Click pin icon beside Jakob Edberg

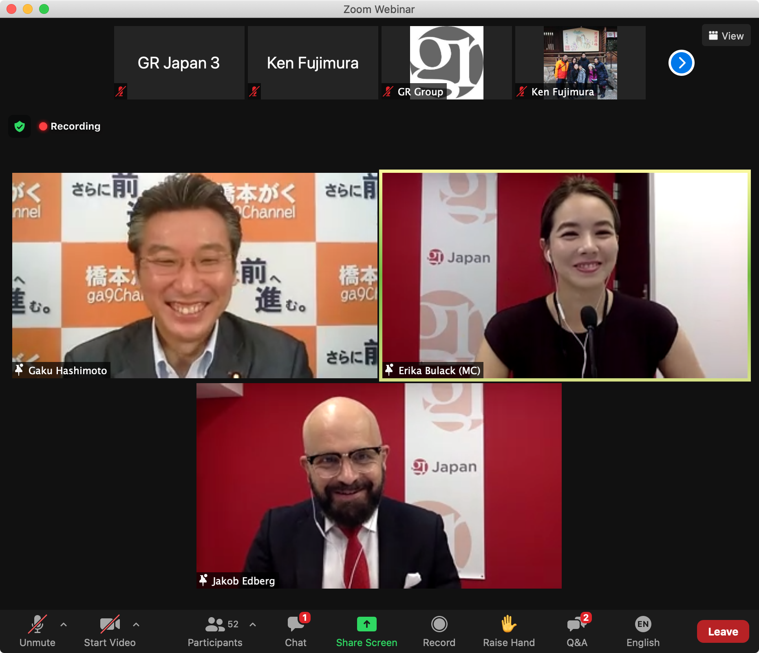pyautogui.click(x=203, y=580)
